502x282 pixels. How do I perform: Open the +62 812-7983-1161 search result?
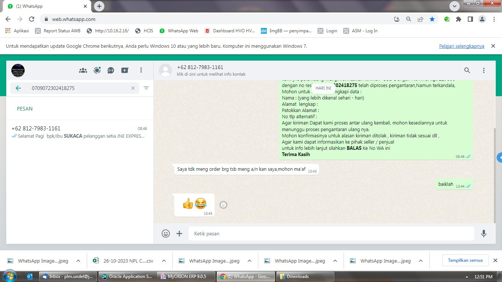click(x=79, y=132)
